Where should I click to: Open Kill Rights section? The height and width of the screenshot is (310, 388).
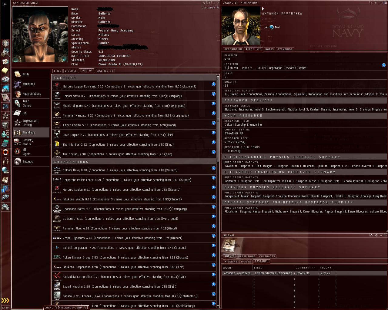31,152
